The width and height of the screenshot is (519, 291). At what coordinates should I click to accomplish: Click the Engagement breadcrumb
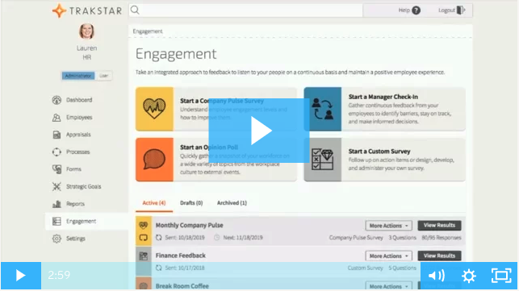tap(148, 31)
